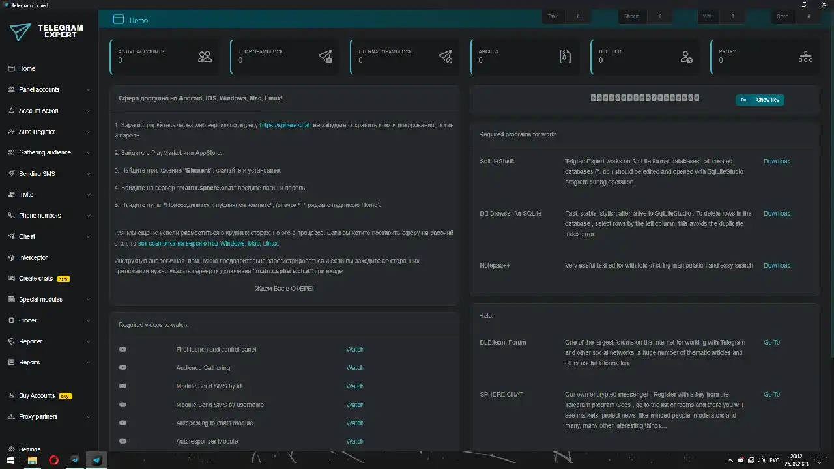
Task: Click the Reporter shield icon
Action: coord(11,341)
